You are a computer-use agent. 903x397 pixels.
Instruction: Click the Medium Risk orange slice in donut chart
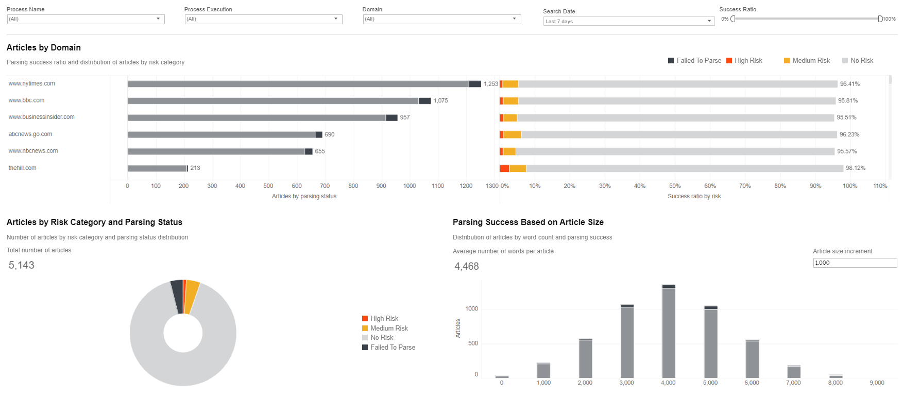(192, 296)
